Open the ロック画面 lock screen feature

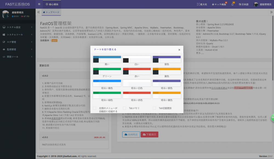click(x=219, y=4)
